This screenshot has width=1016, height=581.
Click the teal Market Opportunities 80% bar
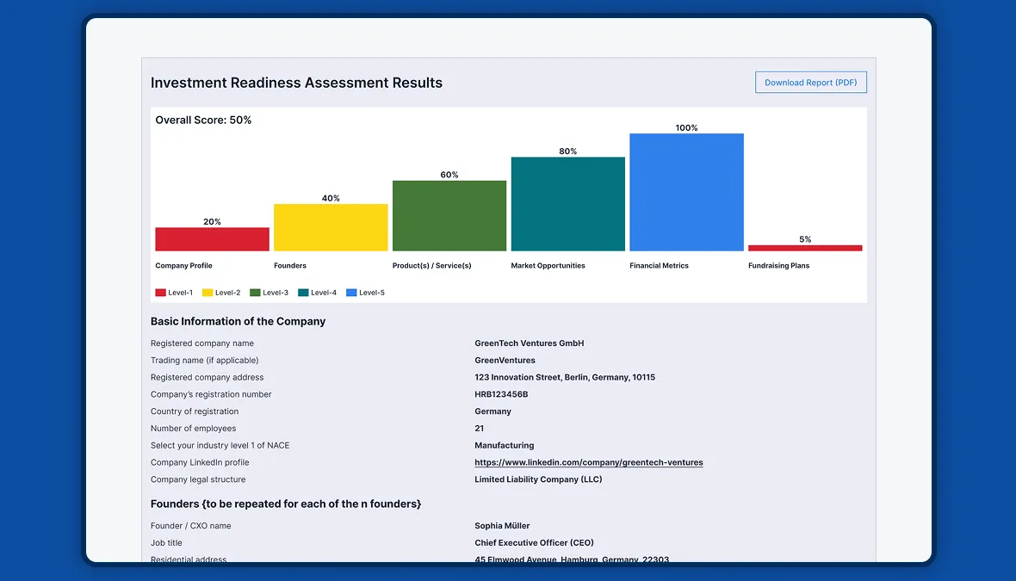tap(567, 204)
